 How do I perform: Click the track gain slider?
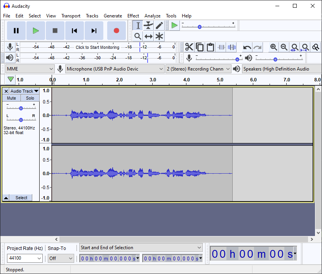[x=21, y=108]
